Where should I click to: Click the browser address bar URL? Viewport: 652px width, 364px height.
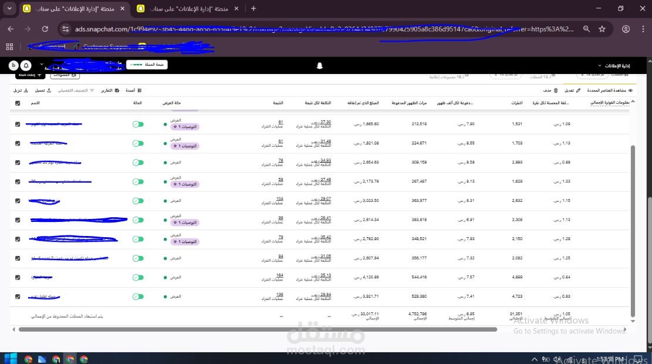point(325,29)
